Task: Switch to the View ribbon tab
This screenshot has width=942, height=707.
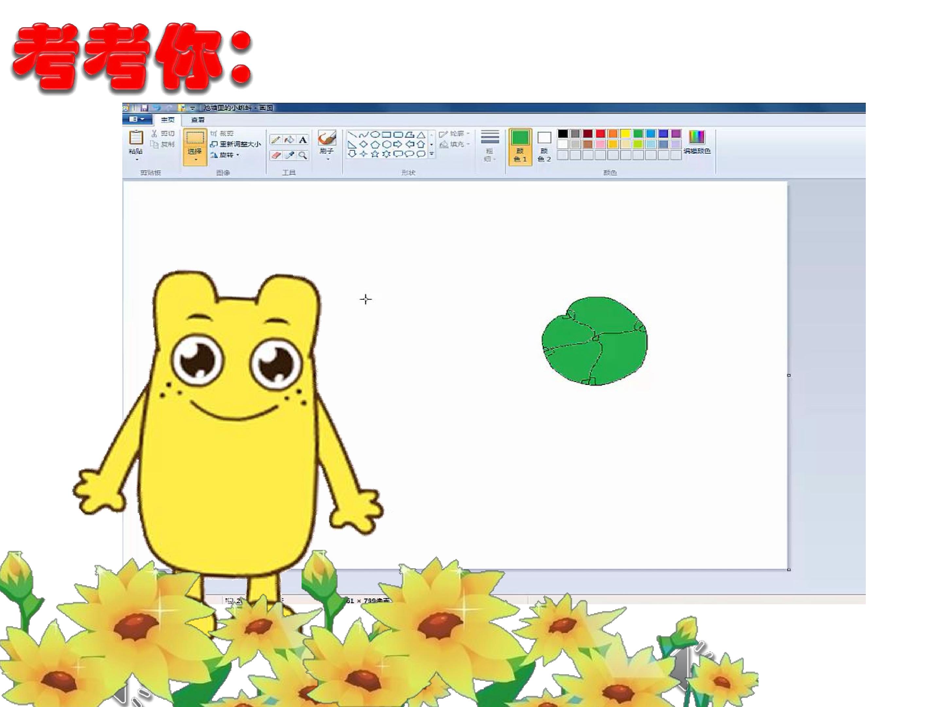Action: 198,120
